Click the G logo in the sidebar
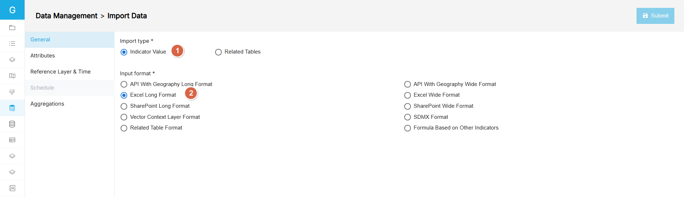This screenshot has width=684, height=198. (x=12, y=10)
